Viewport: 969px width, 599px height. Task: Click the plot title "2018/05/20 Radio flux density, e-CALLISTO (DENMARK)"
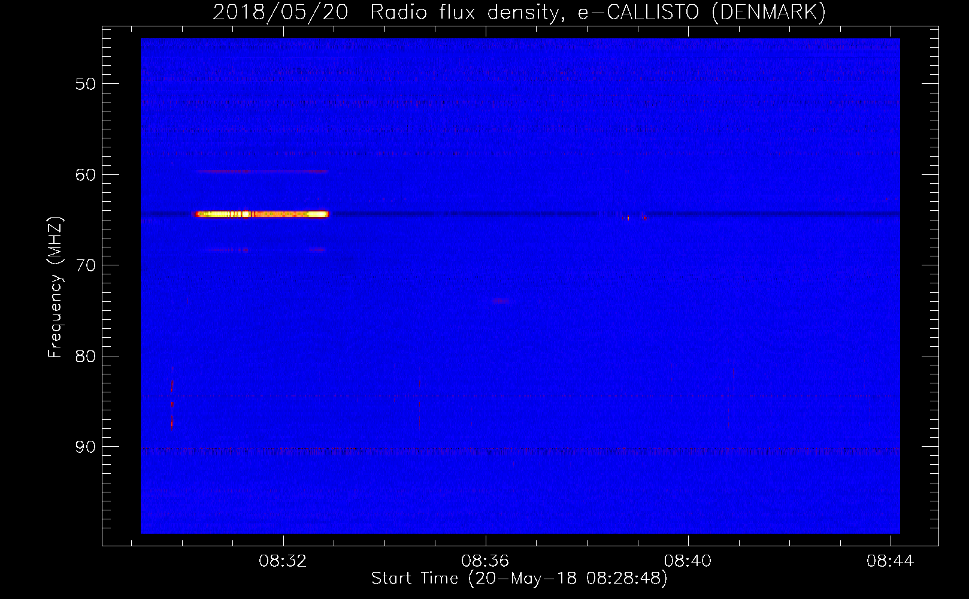click(x=519, y=12)
